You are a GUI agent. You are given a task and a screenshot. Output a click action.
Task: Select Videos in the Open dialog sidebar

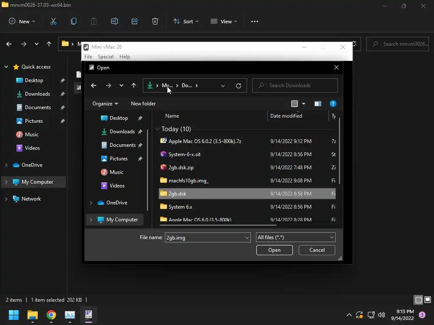[x=117, y=186]
